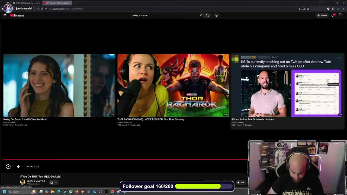Run search with the magnifier button
The height and width of the screenshot is (195, 347).
[207, 15]
